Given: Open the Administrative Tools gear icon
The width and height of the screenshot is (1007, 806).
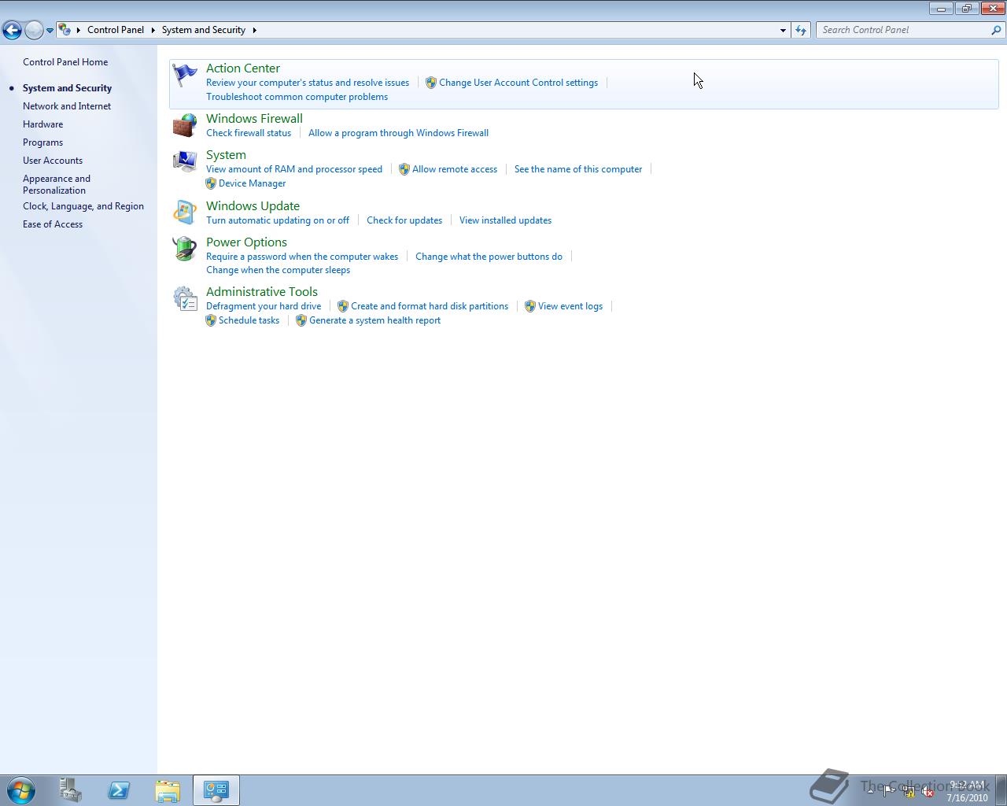Looking at the screenshot, I should (185, 298).
